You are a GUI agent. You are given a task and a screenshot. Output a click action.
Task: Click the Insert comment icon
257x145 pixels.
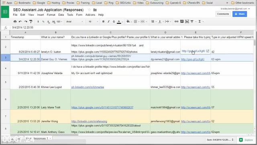click(182, 21)
